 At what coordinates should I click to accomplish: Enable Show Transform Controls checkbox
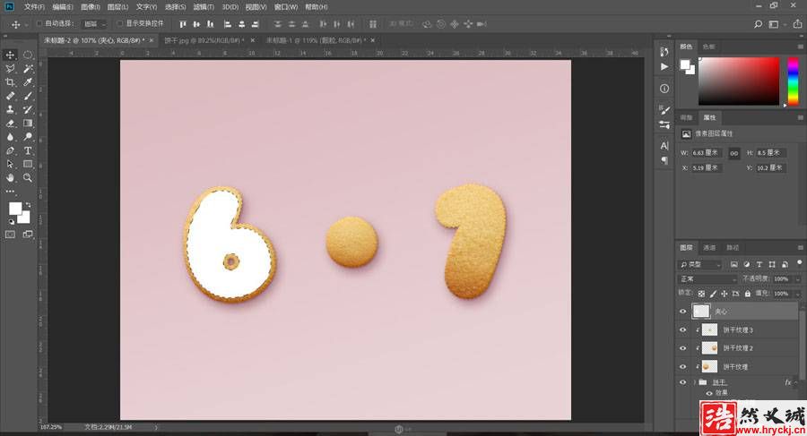(x=120, y=23)
